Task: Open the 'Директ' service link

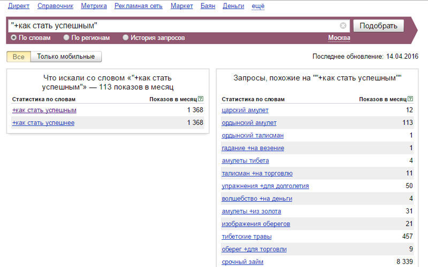Action: click(x=19, y=6)
